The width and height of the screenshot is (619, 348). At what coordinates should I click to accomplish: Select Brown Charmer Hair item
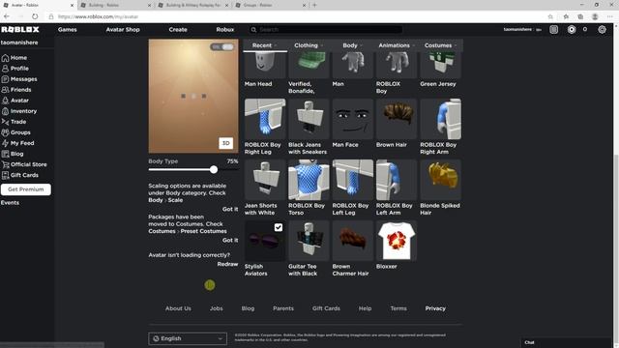click(x=352, y=241)
